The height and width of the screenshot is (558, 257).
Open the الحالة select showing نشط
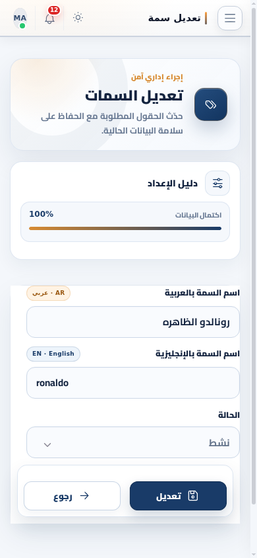tap(133, 442)
